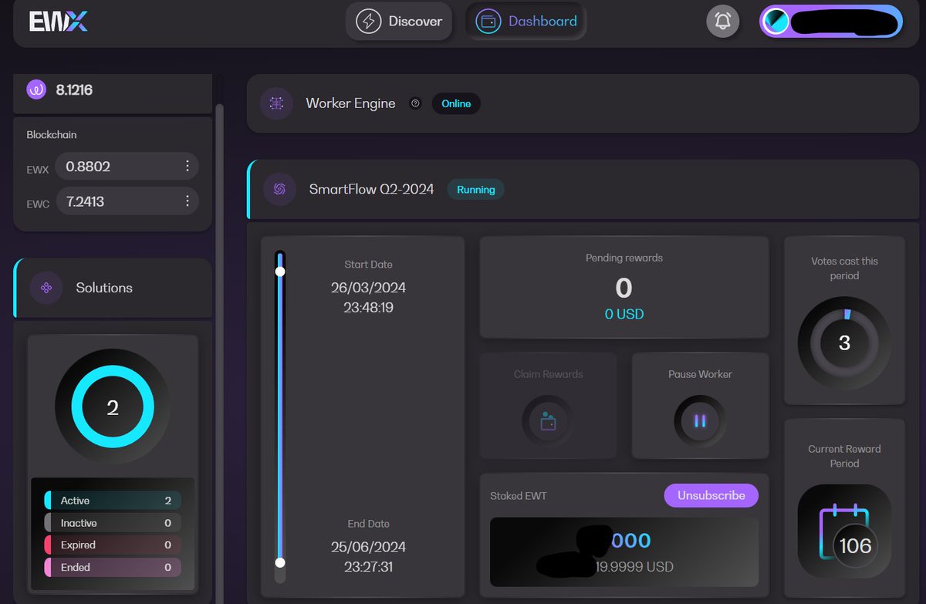Click the end marker on the date progress bar

click(x=280, y=562)
